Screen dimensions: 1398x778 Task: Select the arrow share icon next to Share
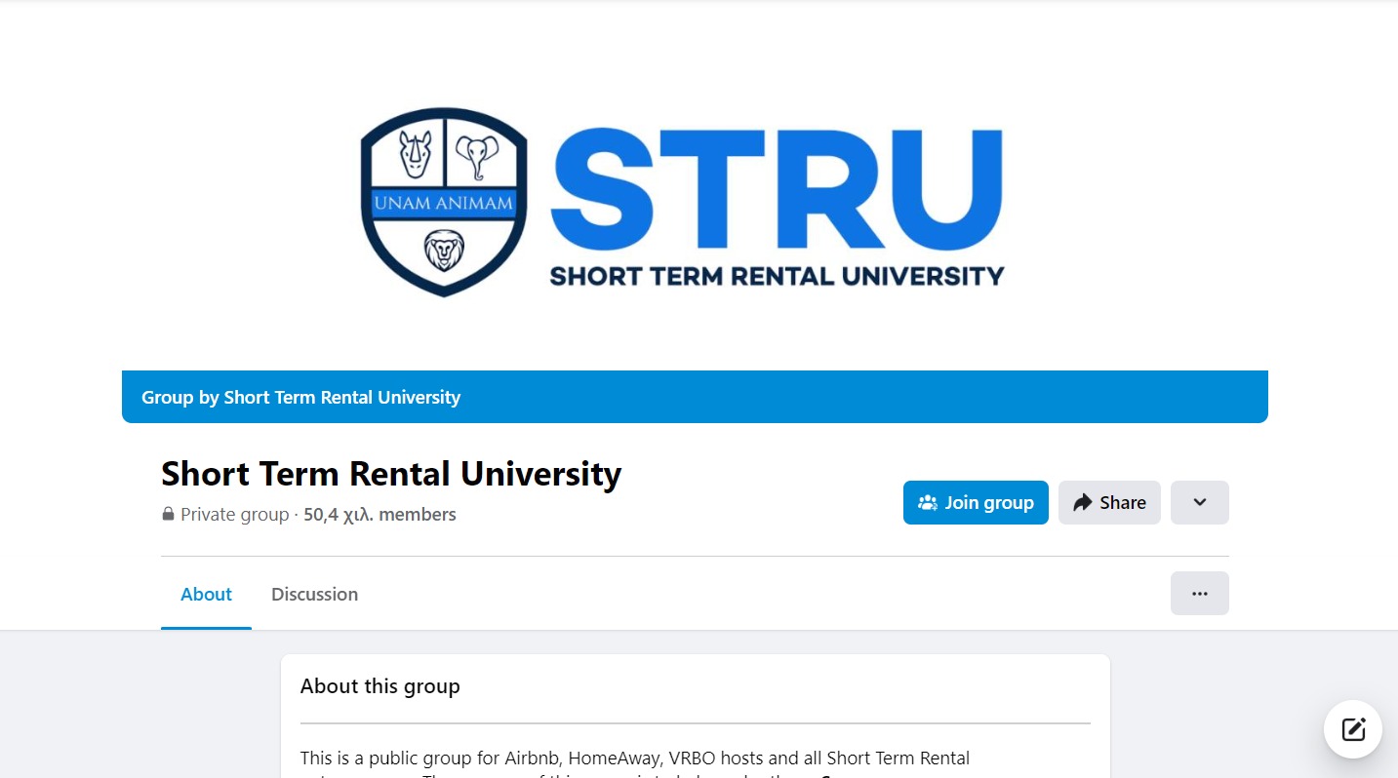[1085, 502]
